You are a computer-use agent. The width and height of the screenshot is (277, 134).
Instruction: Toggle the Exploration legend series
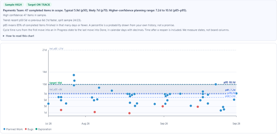coord(43,129)
